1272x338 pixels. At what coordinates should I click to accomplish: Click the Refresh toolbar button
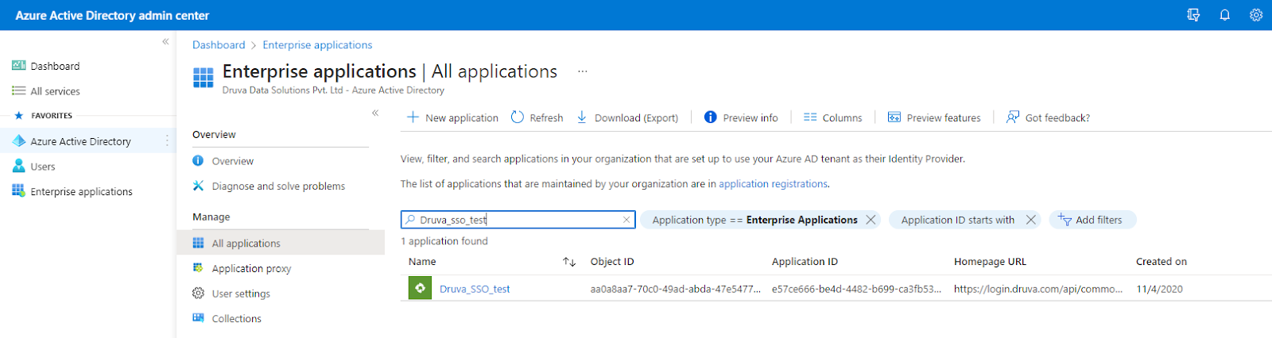537,117
